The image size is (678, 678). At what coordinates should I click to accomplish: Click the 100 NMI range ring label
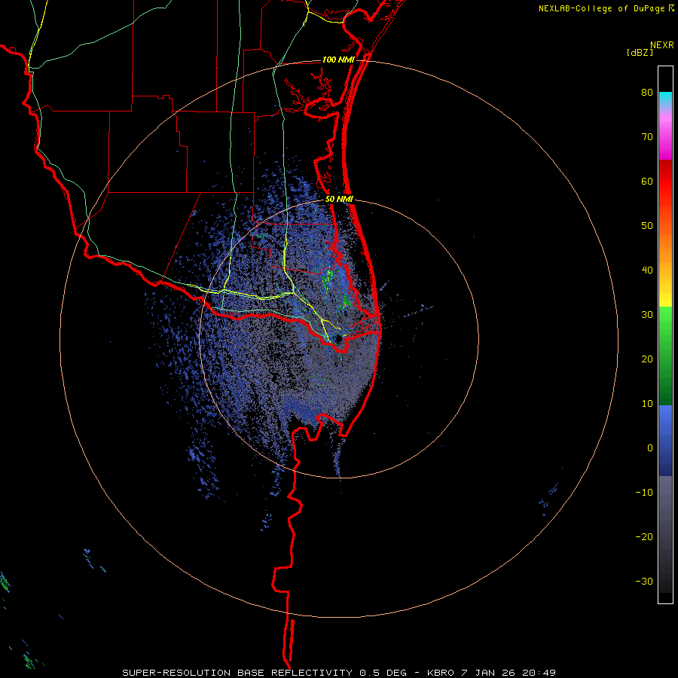pos(338,60)
